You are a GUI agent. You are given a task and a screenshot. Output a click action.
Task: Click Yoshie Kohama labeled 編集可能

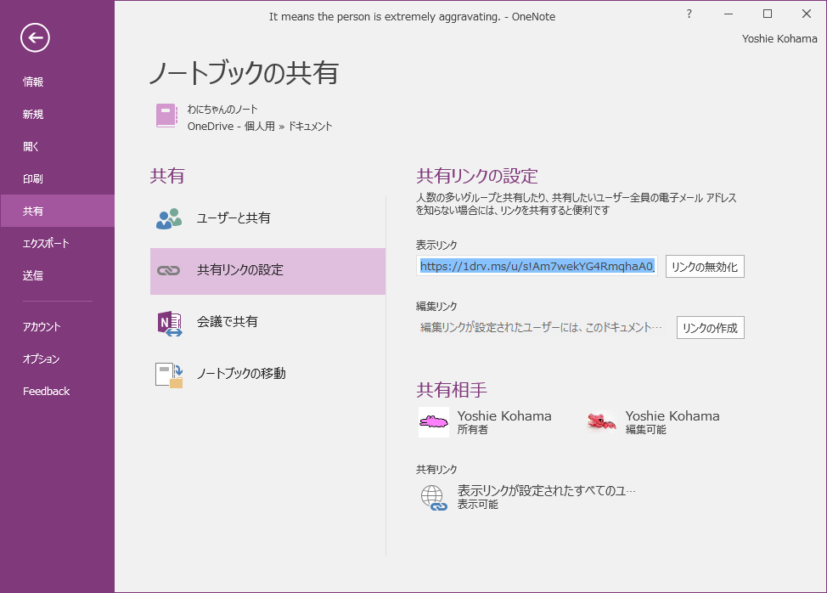672,416
